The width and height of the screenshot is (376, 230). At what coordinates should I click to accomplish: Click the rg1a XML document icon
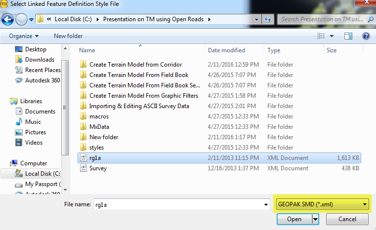click(83, 157)
